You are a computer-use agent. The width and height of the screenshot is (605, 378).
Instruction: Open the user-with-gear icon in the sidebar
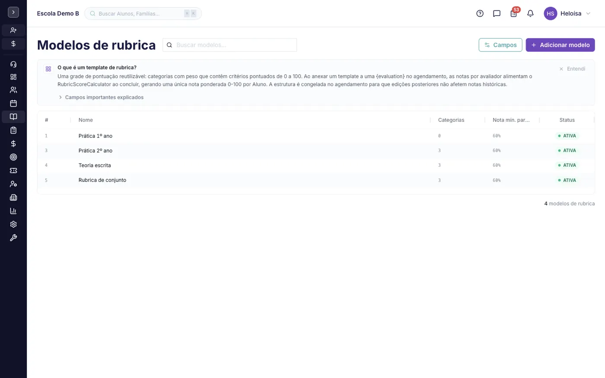click(13, 184)
